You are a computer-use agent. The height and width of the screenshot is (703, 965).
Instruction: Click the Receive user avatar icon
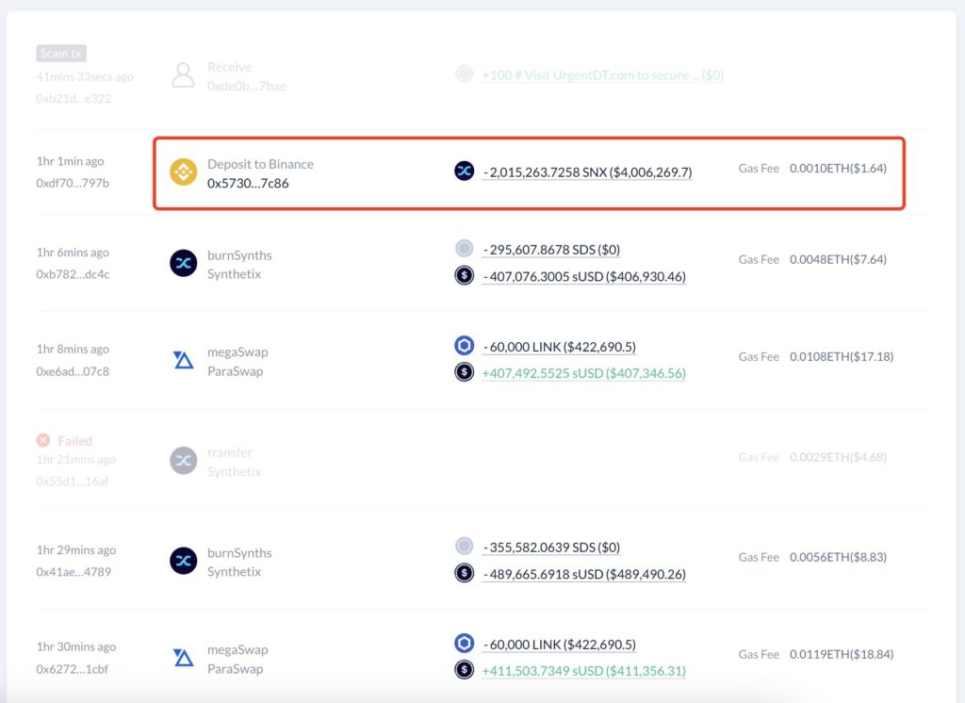tap(183, 76)
